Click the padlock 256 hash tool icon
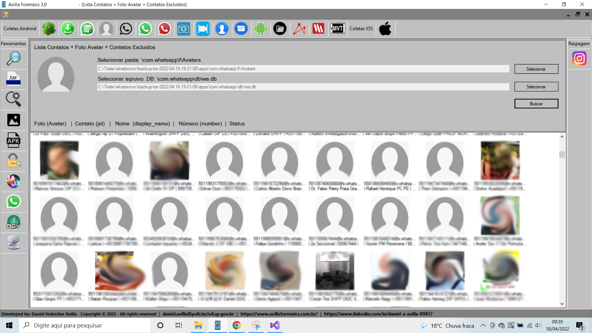The height and width of the screenshot is (333, 592). pyautogui.click(x=14, y=161)
